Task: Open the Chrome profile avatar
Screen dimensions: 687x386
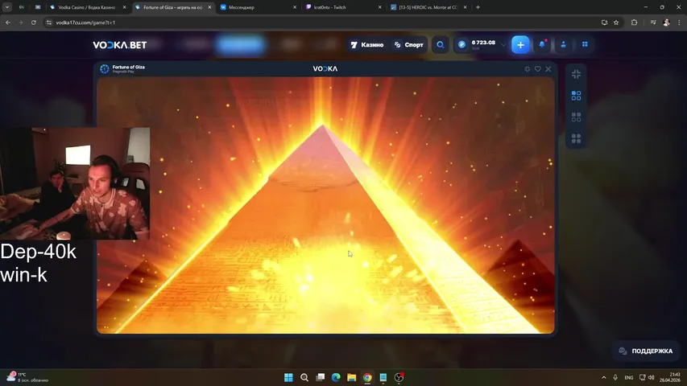Action: click(666, 23)
